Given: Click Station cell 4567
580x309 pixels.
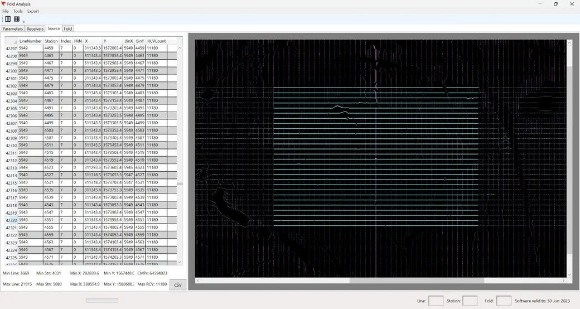Looking at the screenshot, I should click(51, 249).
